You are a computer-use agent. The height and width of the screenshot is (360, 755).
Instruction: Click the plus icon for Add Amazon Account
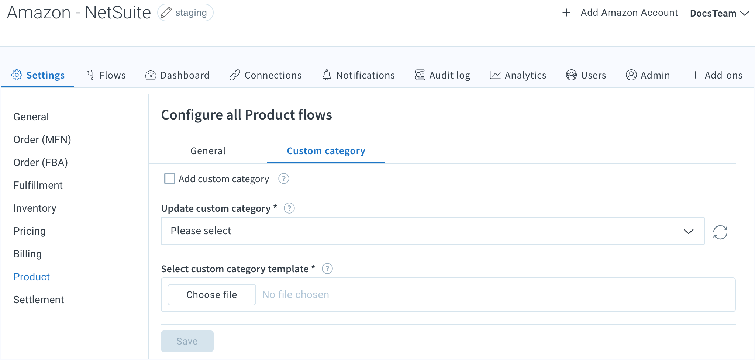[x=566, y=13]
